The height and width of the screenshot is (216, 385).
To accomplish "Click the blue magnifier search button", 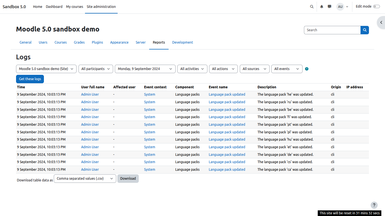I will [364, 30].
